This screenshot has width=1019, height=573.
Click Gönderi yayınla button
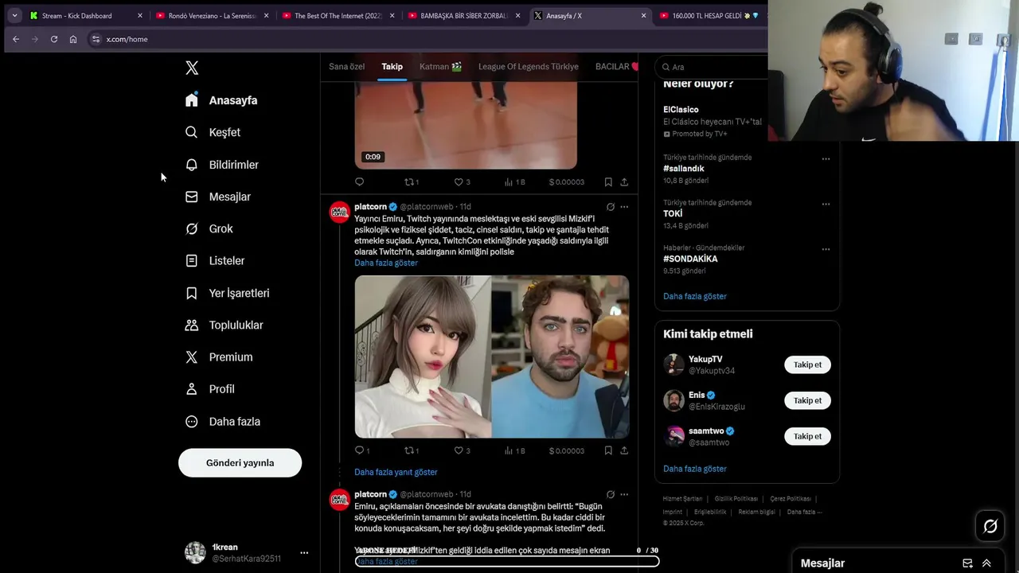pos(240,462)
